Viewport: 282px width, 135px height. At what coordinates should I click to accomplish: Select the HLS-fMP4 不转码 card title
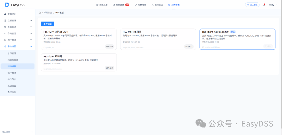click(x=53, y=56)
